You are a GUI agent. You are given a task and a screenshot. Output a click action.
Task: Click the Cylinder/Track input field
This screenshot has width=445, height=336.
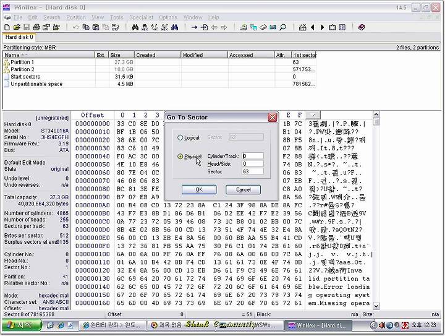tap(253, 156)
